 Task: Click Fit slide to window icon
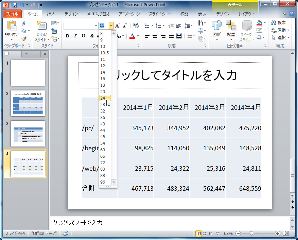286,234
